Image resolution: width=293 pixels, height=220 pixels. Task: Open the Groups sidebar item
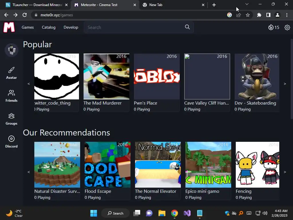pos(11,119)
